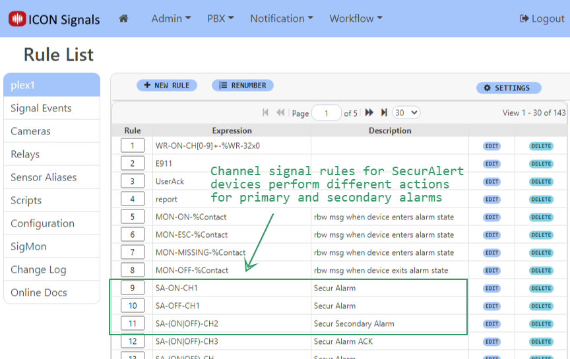The width and height of the screenshot is (570, 359).
Task: Open the PBX dropdown menu
Action: (220, 18)
